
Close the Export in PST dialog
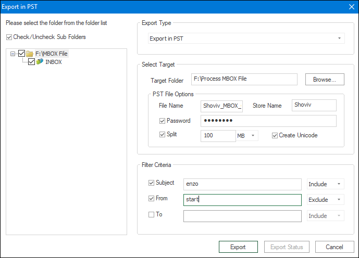[x=351, y=7]
